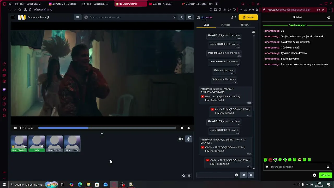This screenshot has height=188, width=334.
Task: Open a new browser tab
Action: pyautogui.click(x=217, y=4)
